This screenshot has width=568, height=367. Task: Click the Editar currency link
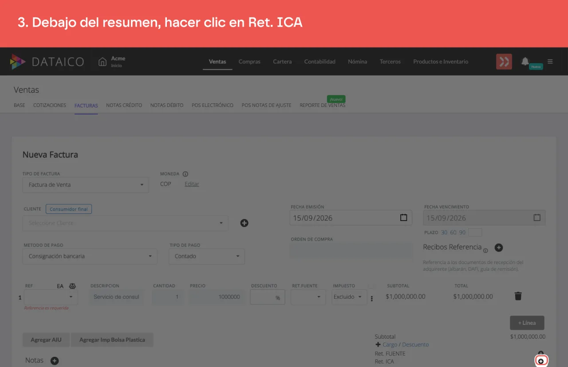(x=192, y=184)
